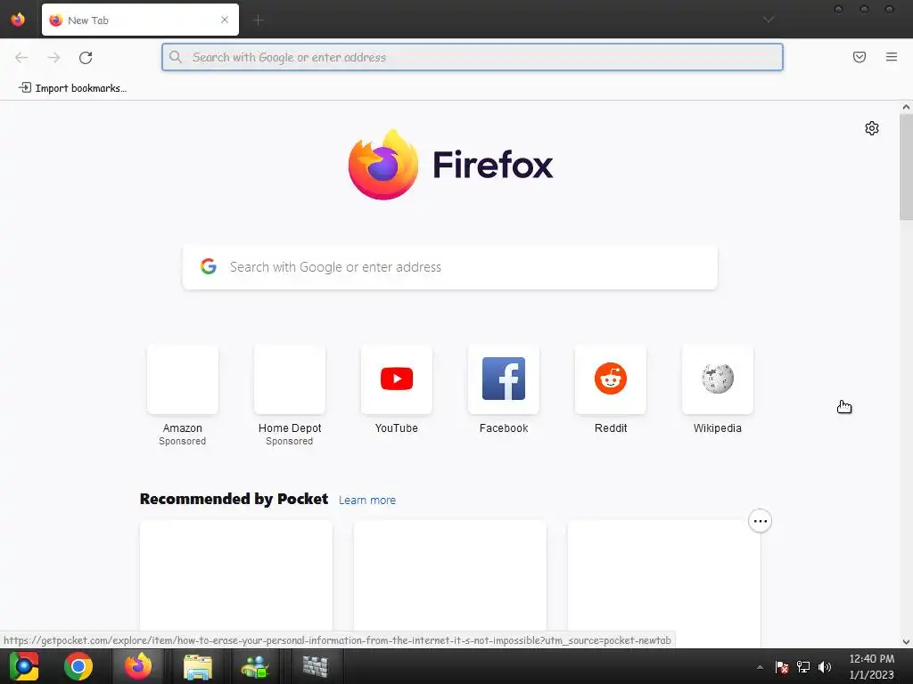
Task: Click Learn more link beside Pocket
Action: point(366,501)
